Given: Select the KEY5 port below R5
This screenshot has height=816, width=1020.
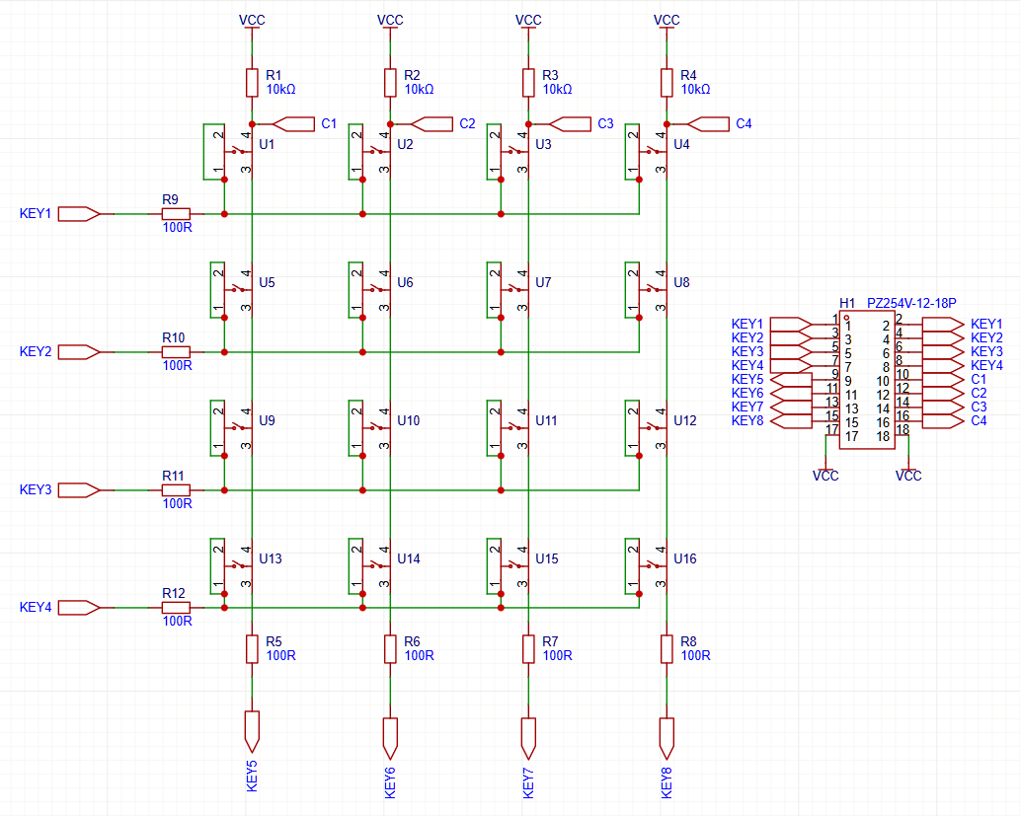Looking at the screenshot, I should (253, 728).
